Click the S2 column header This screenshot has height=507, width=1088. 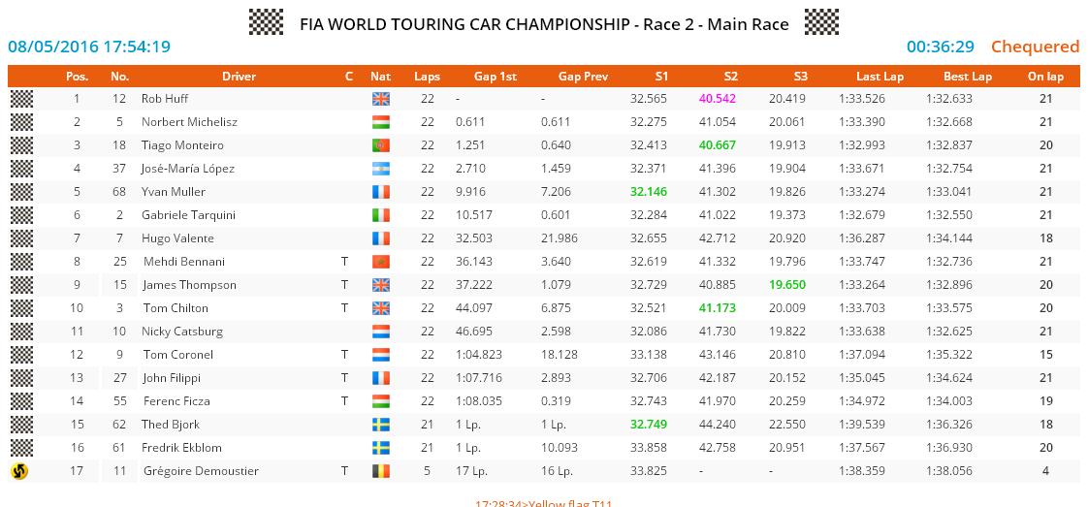pos(730,77)
